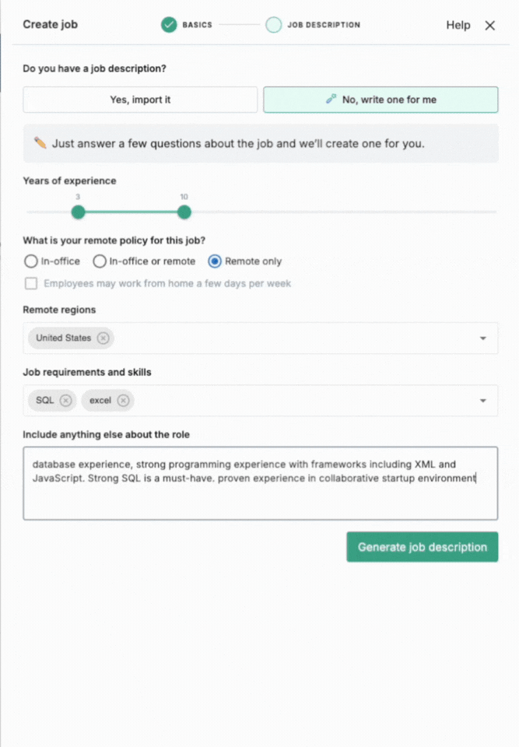
Task: Close the Create job dialog
Action: (490, 25)
